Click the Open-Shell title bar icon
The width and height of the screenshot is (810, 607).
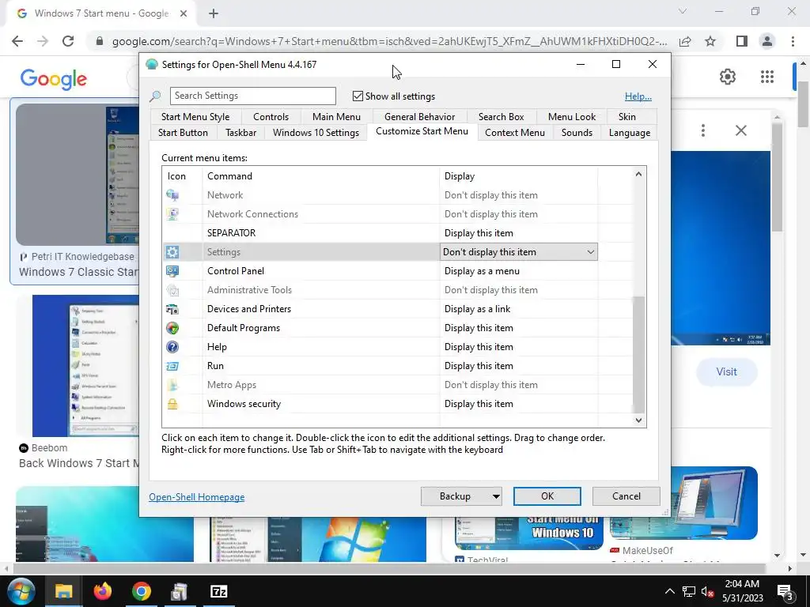152,65
